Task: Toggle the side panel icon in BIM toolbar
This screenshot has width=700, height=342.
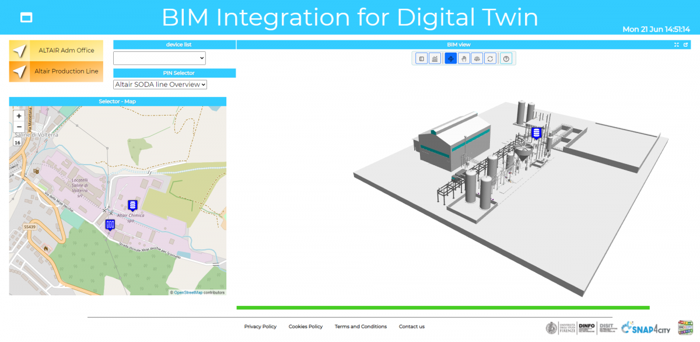Action: point(421,58)
